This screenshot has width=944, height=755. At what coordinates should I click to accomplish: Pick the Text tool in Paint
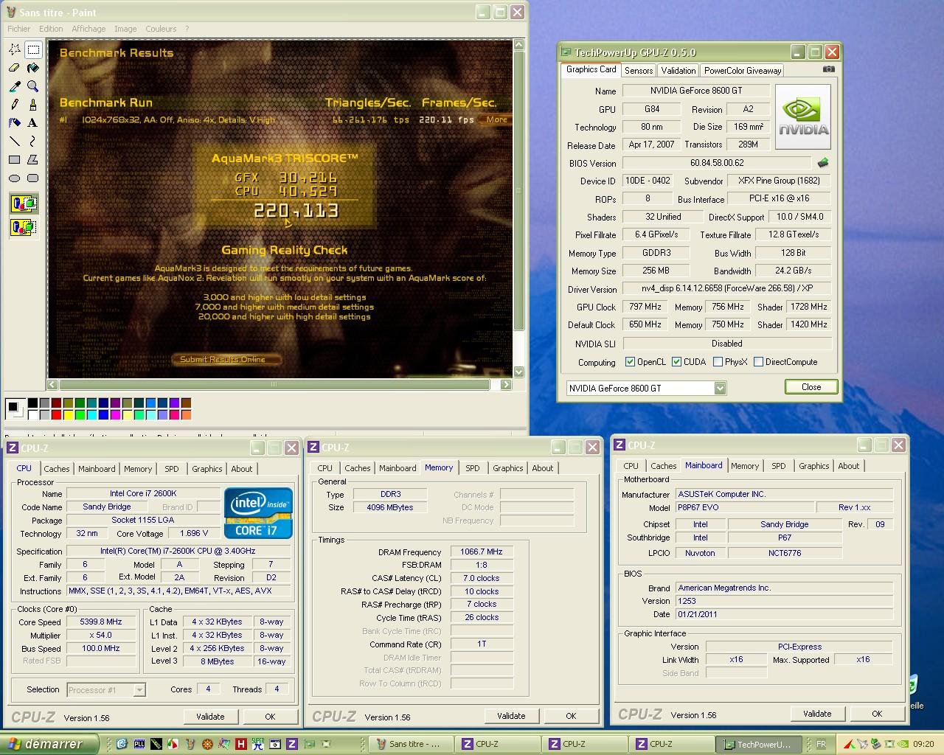33,122
